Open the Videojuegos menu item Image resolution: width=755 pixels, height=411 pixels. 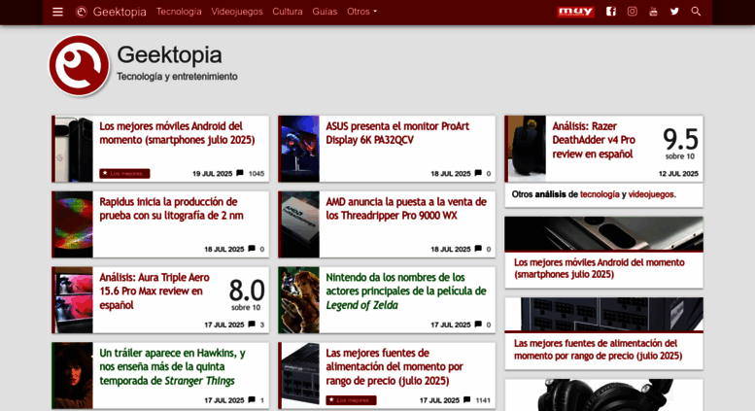[237, 12]
